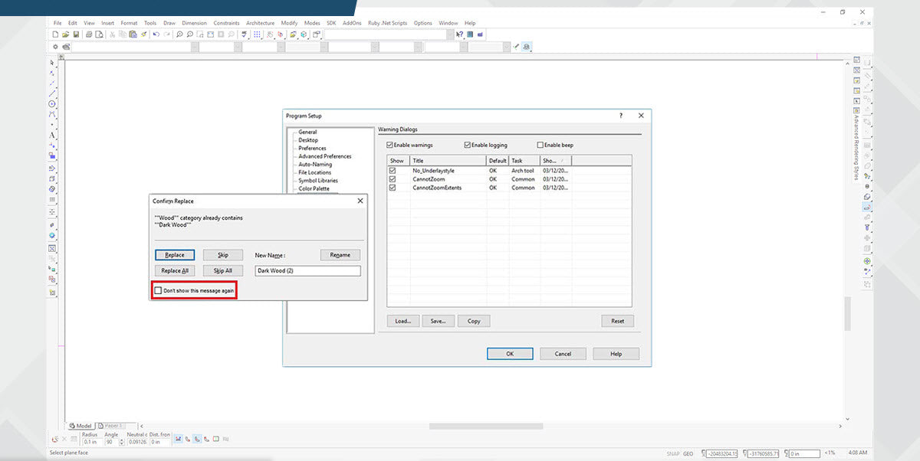
Task: Click the Cut scissors icon
Action: (112, 34)
